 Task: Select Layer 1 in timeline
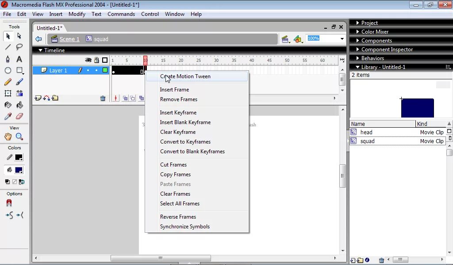(x=58, y=70)
